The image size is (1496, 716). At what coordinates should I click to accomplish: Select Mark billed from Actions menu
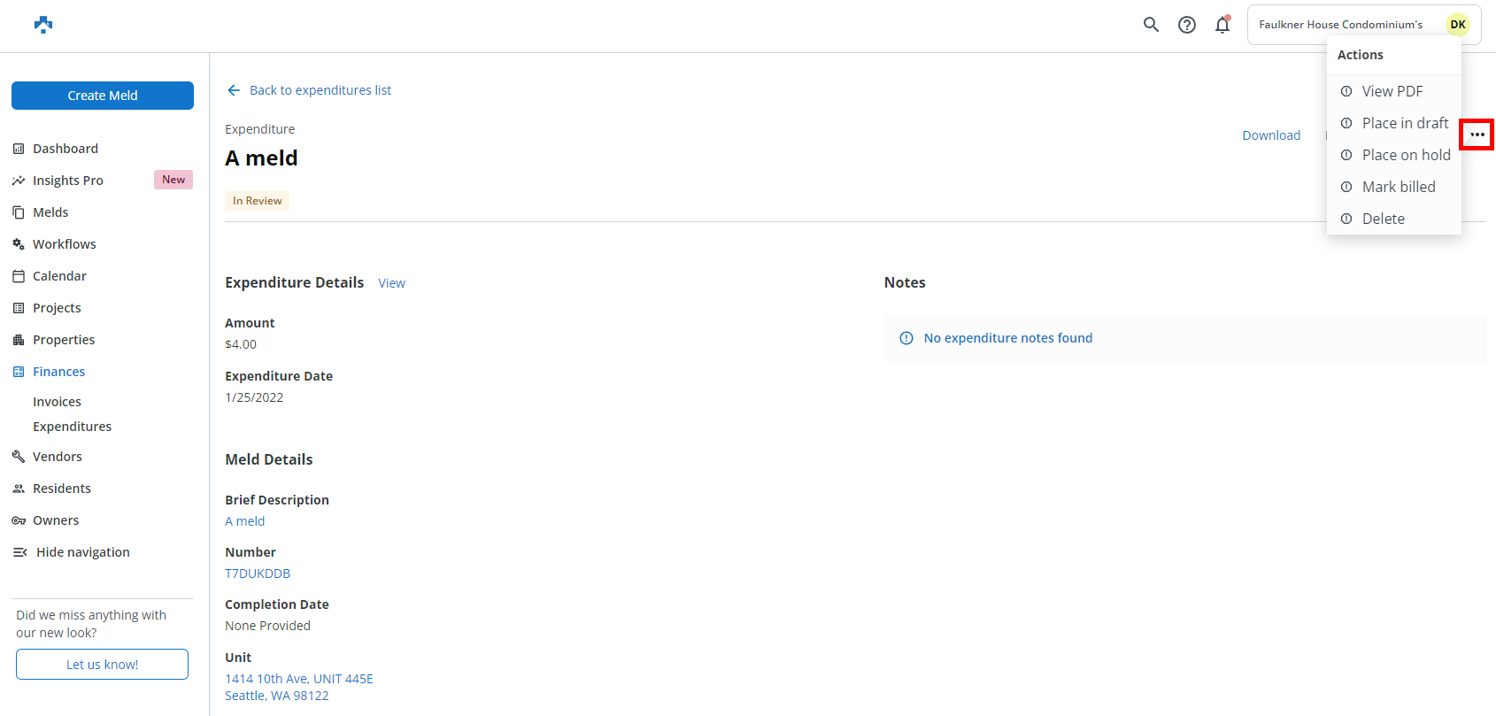[x=1398, y=187]
